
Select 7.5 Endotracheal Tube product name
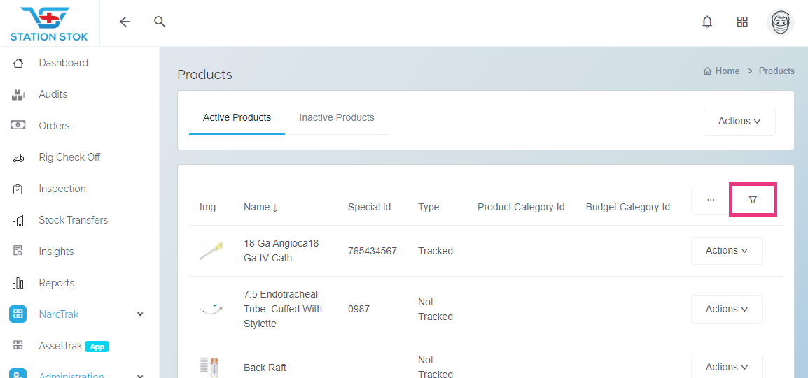pyautogui.click(x=283, y=309)
